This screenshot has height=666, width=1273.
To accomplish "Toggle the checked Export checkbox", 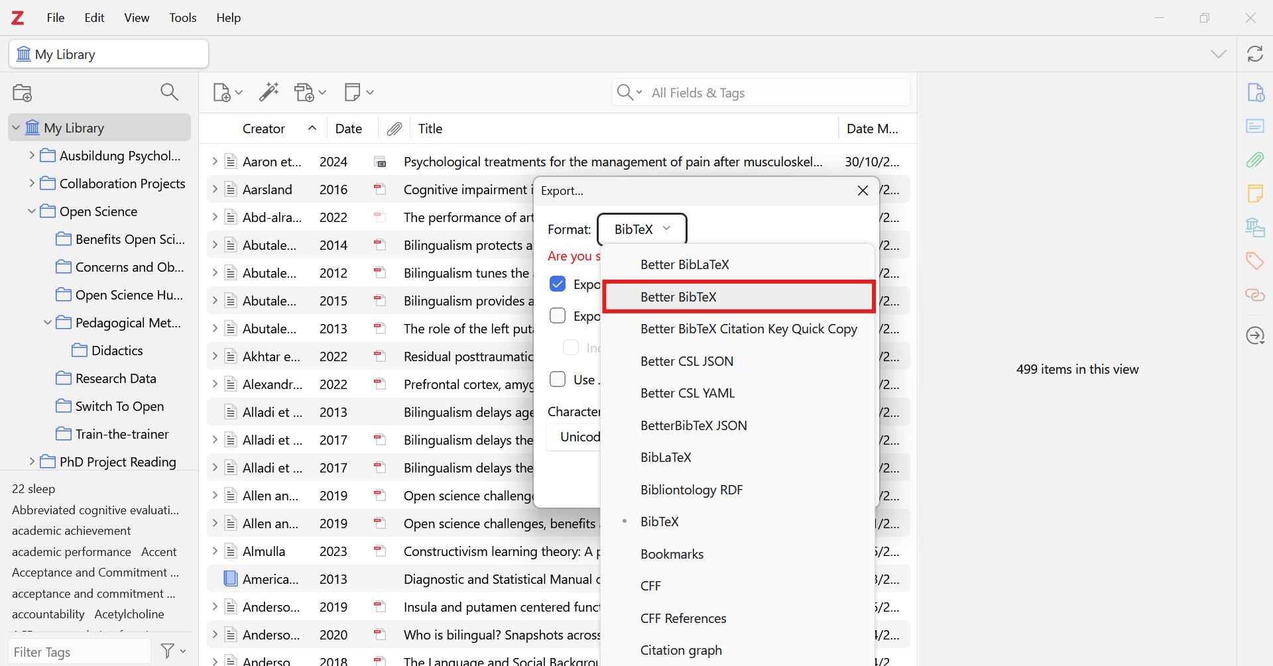I will tap(558, 284).
